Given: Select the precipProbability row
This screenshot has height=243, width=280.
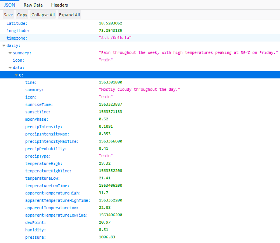Looking at the screenshot, I should (x=46, y=149).
